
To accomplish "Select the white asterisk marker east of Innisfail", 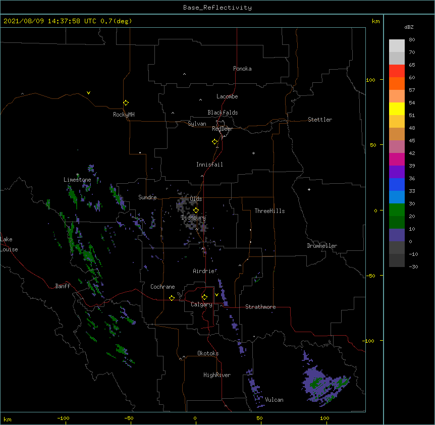I will point(253,153).
